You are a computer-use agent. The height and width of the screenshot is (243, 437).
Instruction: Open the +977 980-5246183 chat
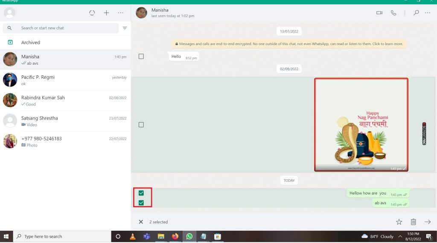point(65,142)
